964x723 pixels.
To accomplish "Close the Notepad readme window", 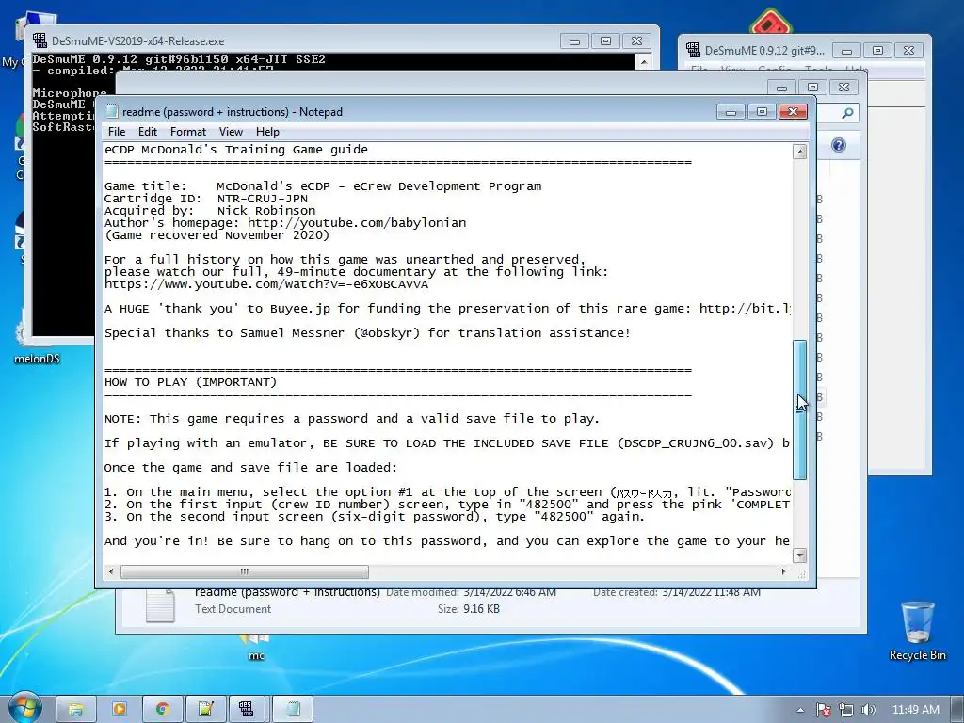I will 793,111.
